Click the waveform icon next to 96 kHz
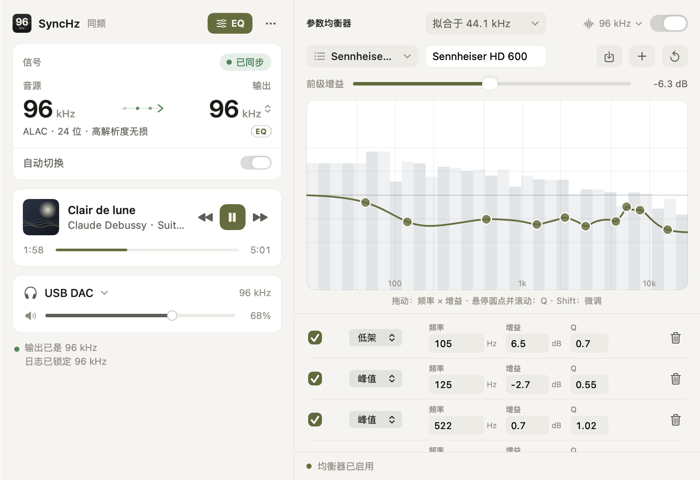The height and width of the screenshot is (480, 700). (589, 24)
